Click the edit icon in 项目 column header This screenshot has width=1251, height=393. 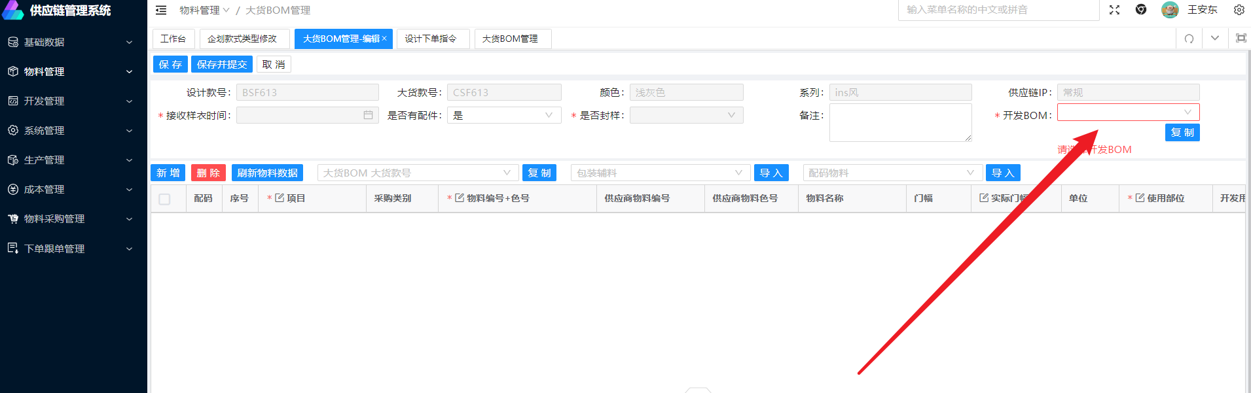[x=280, y=198]
